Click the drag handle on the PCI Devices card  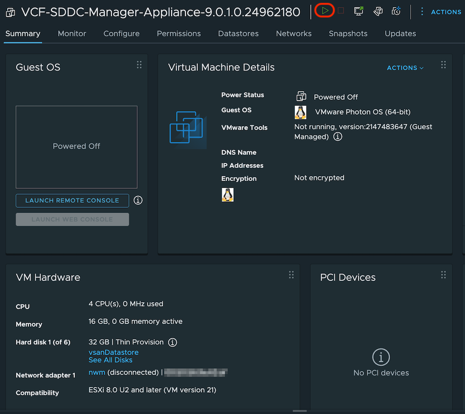click(x=443, y=275)
